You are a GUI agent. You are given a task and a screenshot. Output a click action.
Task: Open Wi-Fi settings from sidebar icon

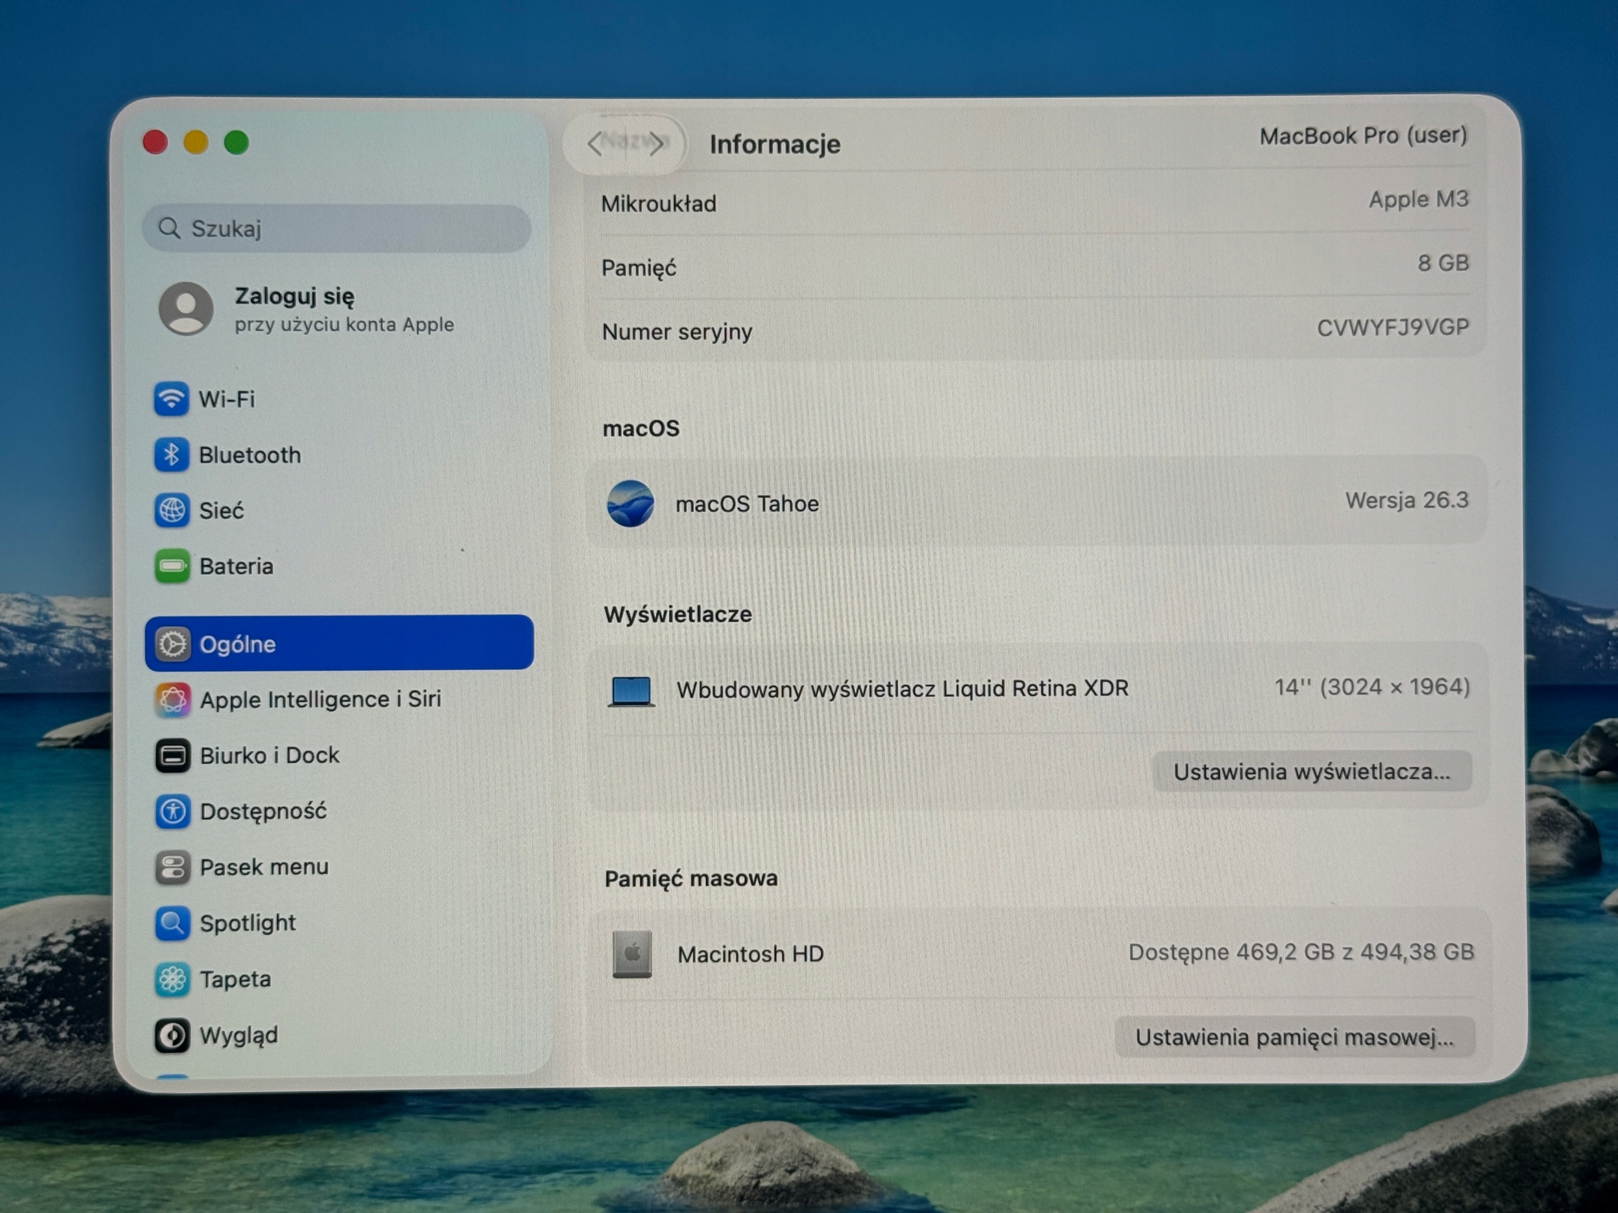click(x=171, y=399)
